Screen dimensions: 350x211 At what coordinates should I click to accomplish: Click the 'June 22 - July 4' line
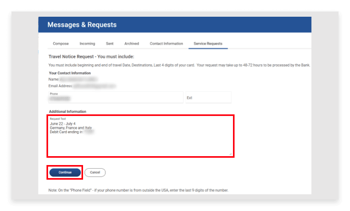(x=63, y=123)
